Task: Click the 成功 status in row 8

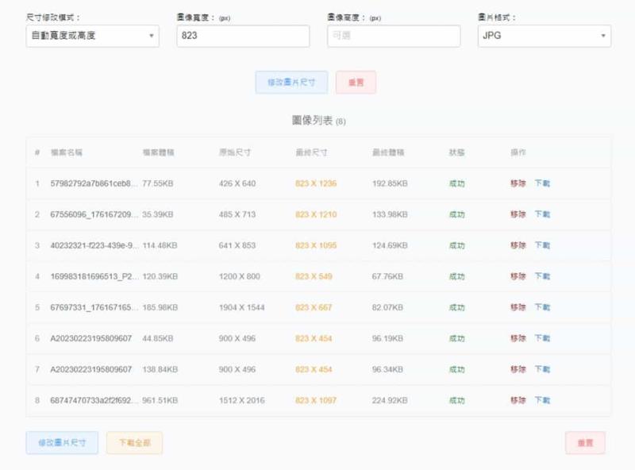Action: pyautogui.click(x=457, y=400)
